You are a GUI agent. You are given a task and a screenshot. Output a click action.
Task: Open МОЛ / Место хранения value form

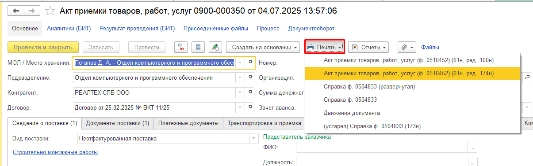[x=249, y=63]
